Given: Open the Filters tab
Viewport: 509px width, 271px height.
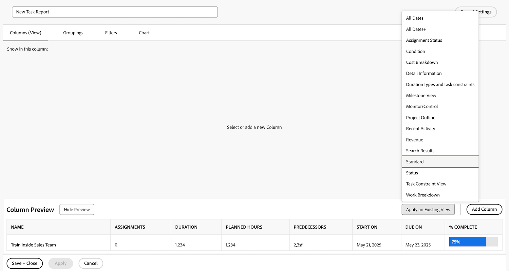Looking at the screenshot, I should click(x=111, y=33).
